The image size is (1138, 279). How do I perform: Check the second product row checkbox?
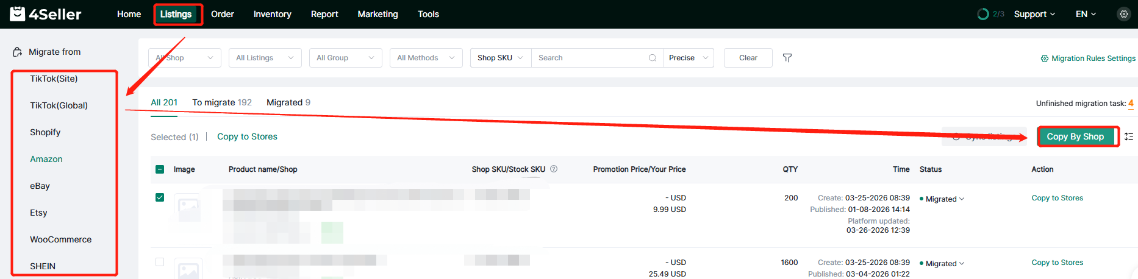point(160,262)
